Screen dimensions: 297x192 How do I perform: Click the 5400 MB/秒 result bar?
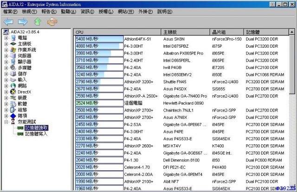click(99, 39)
